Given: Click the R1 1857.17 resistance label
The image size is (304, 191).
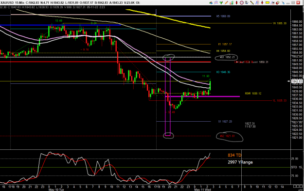Looking at the screenshot, I should click(x=225, y=44).
